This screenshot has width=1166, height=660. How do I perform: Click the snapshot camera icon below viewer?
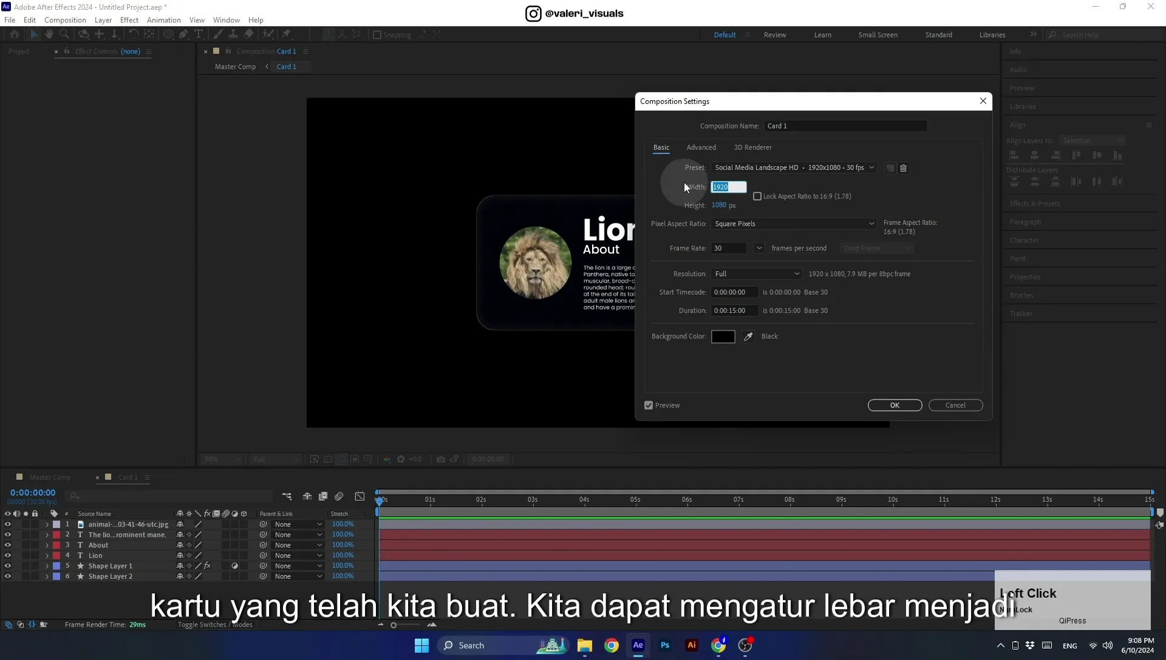440,459
